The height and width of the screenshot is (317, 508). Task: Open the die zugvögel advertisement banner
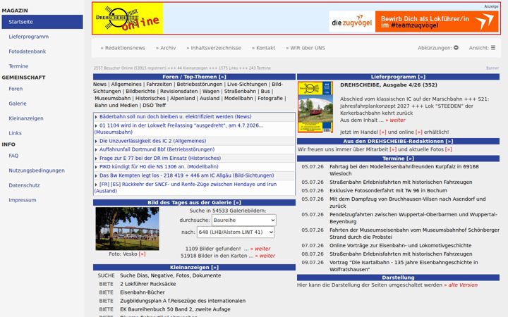pyautogui.click(x=413, y=22)
